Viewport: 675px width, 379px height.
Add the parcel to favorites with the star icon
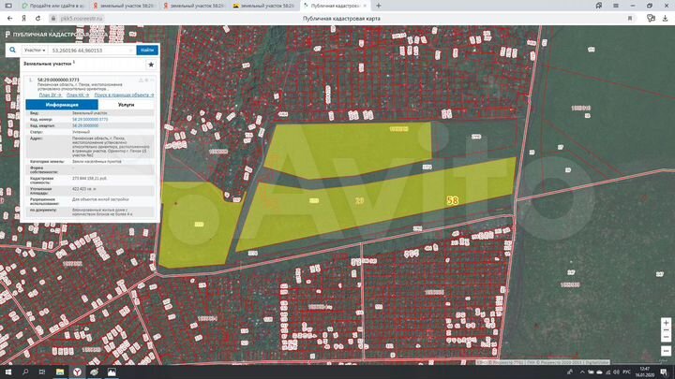150,65
